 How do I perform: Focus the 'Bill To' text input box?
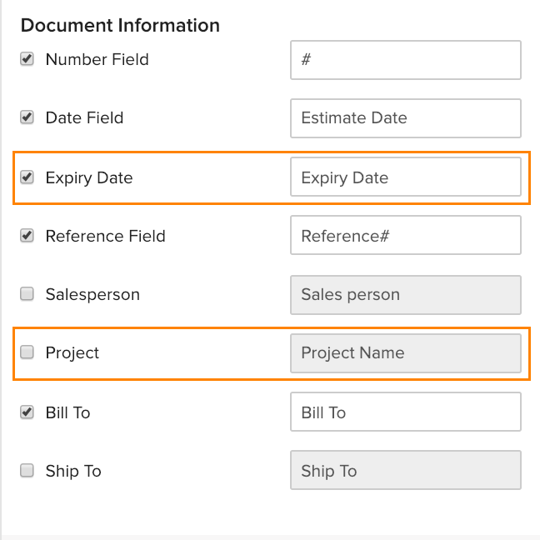pos(405,412)
